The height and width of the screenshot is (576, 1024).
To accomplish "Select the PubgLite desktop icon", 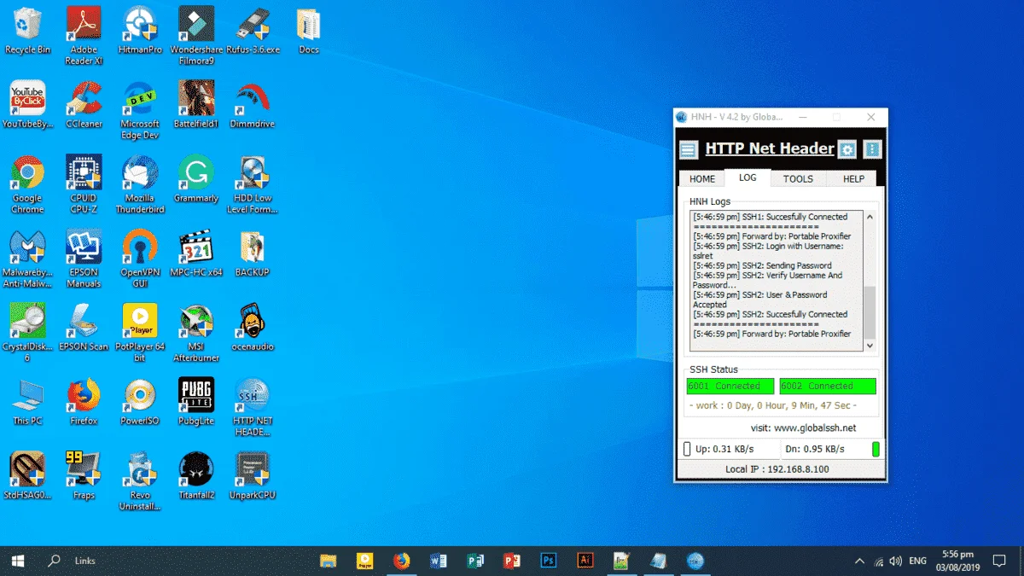I will click(x=196, y=402).
